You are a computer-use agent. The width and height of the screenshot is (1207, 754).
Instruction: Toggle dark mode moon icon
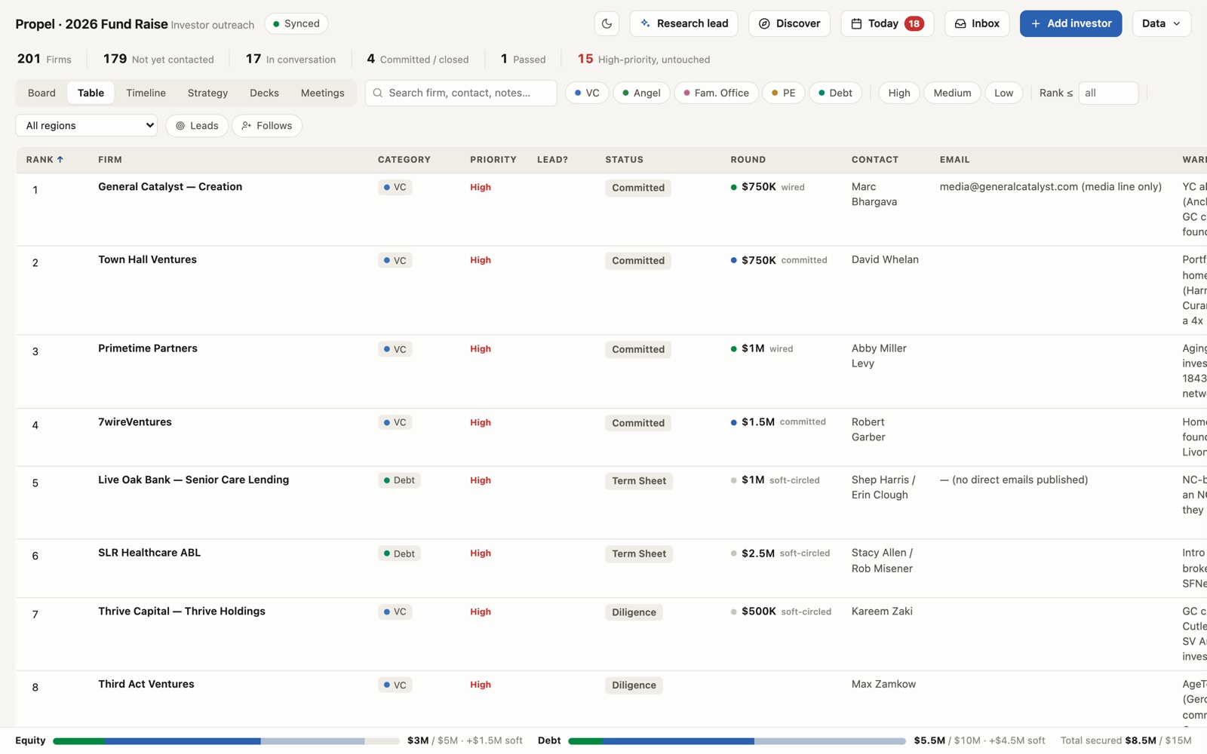[x=607, y=23]
